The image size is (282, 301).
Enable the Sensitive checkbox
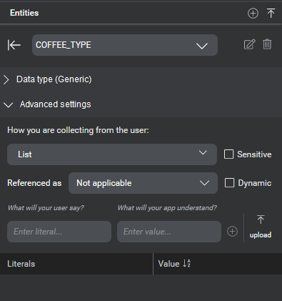point(228,154)
